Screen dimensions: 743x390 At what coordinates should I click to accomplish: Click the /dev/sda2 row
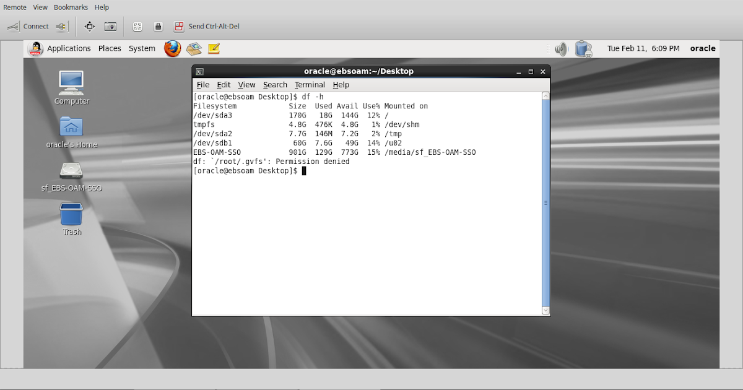tap(298, 134)
